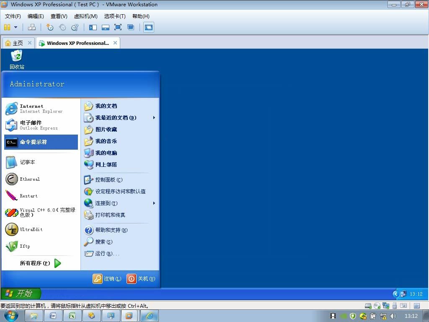Open 搜索(S)

click(120, 242)
